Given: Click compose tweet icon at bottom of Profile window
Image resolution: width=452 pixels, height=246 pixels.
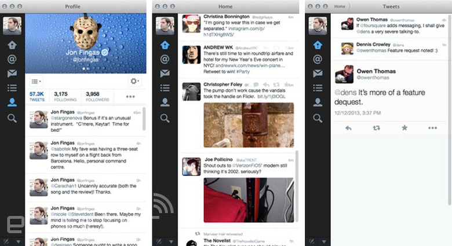Looking at the screenshot, I should [5, 241].
